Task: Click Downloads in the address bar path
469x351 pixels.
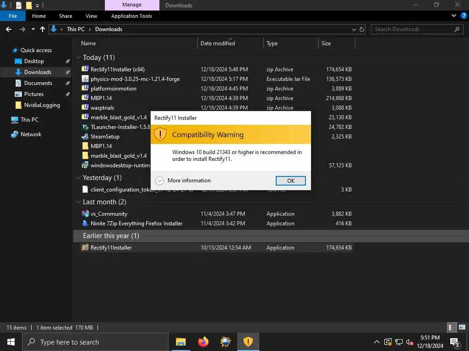Action: tap(109, 29)
